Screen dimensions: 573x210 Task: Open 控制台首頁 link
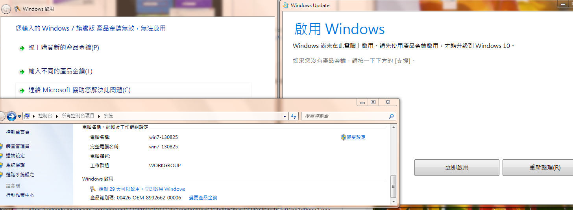18,132
